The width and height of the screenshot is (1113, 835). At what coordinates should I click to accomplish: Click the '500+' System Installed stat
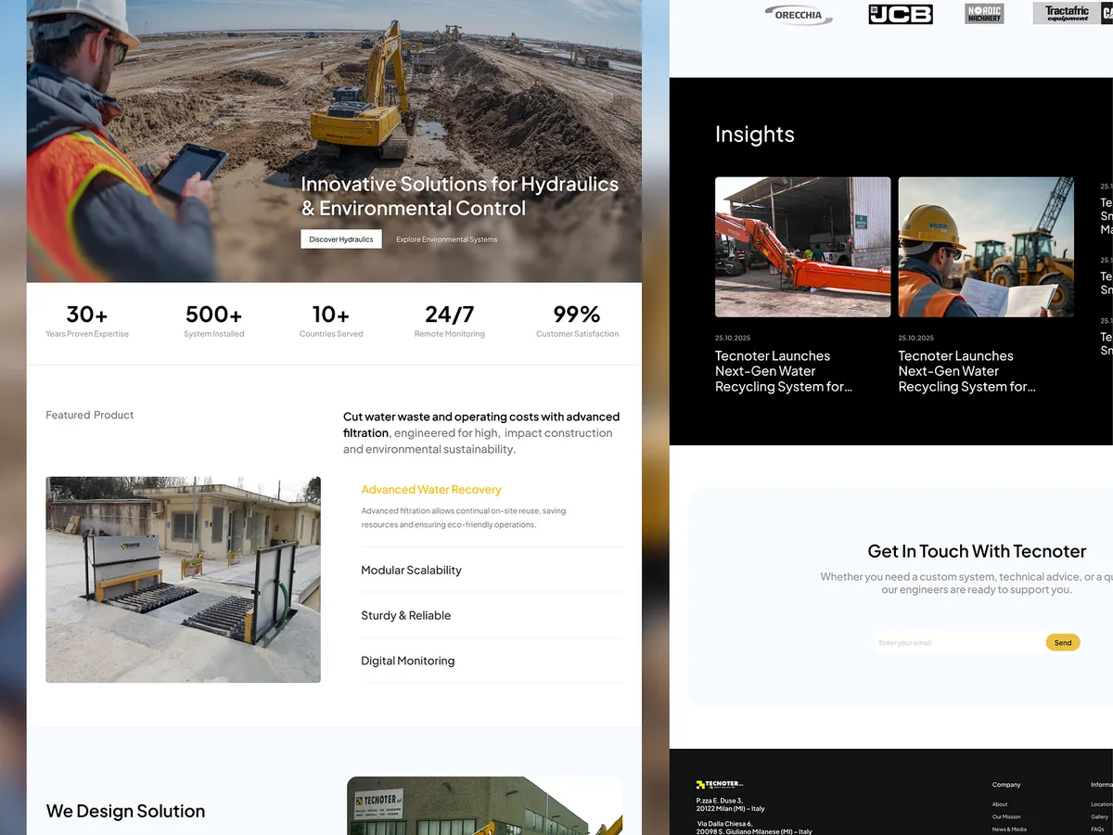(x=214, y=321)
